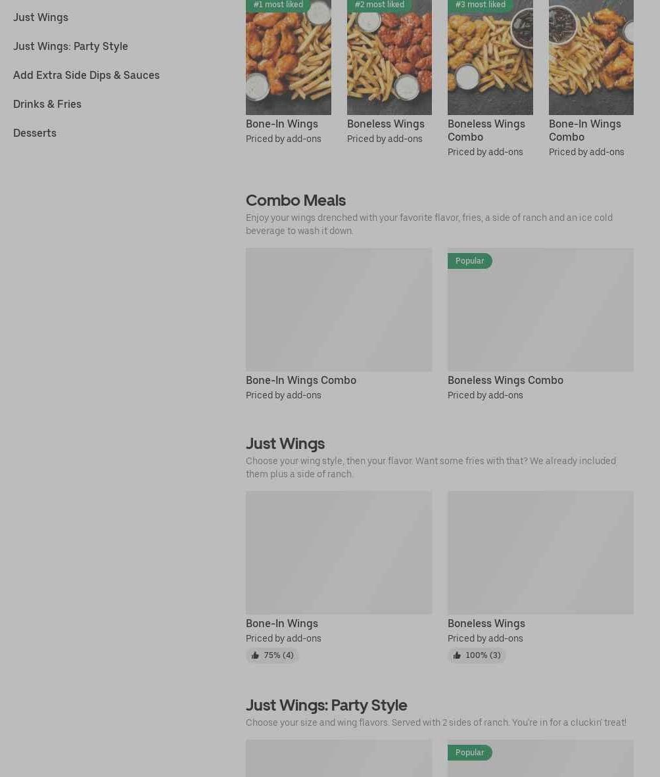Viewport: 660px width, 777px height.
Task: Open the featured Bone-In Wings photo
Action: (x=289, y=57)
